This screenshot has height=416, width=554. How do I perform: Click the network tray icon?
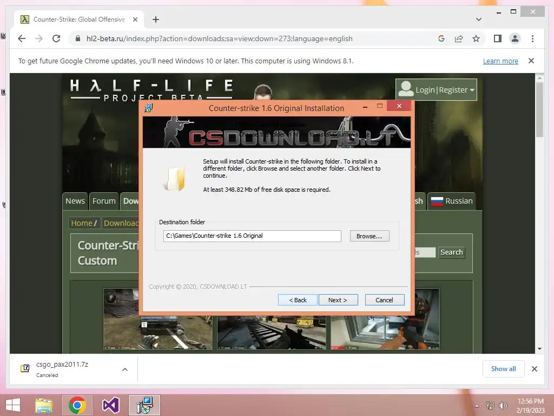click(x=490, y=406)
